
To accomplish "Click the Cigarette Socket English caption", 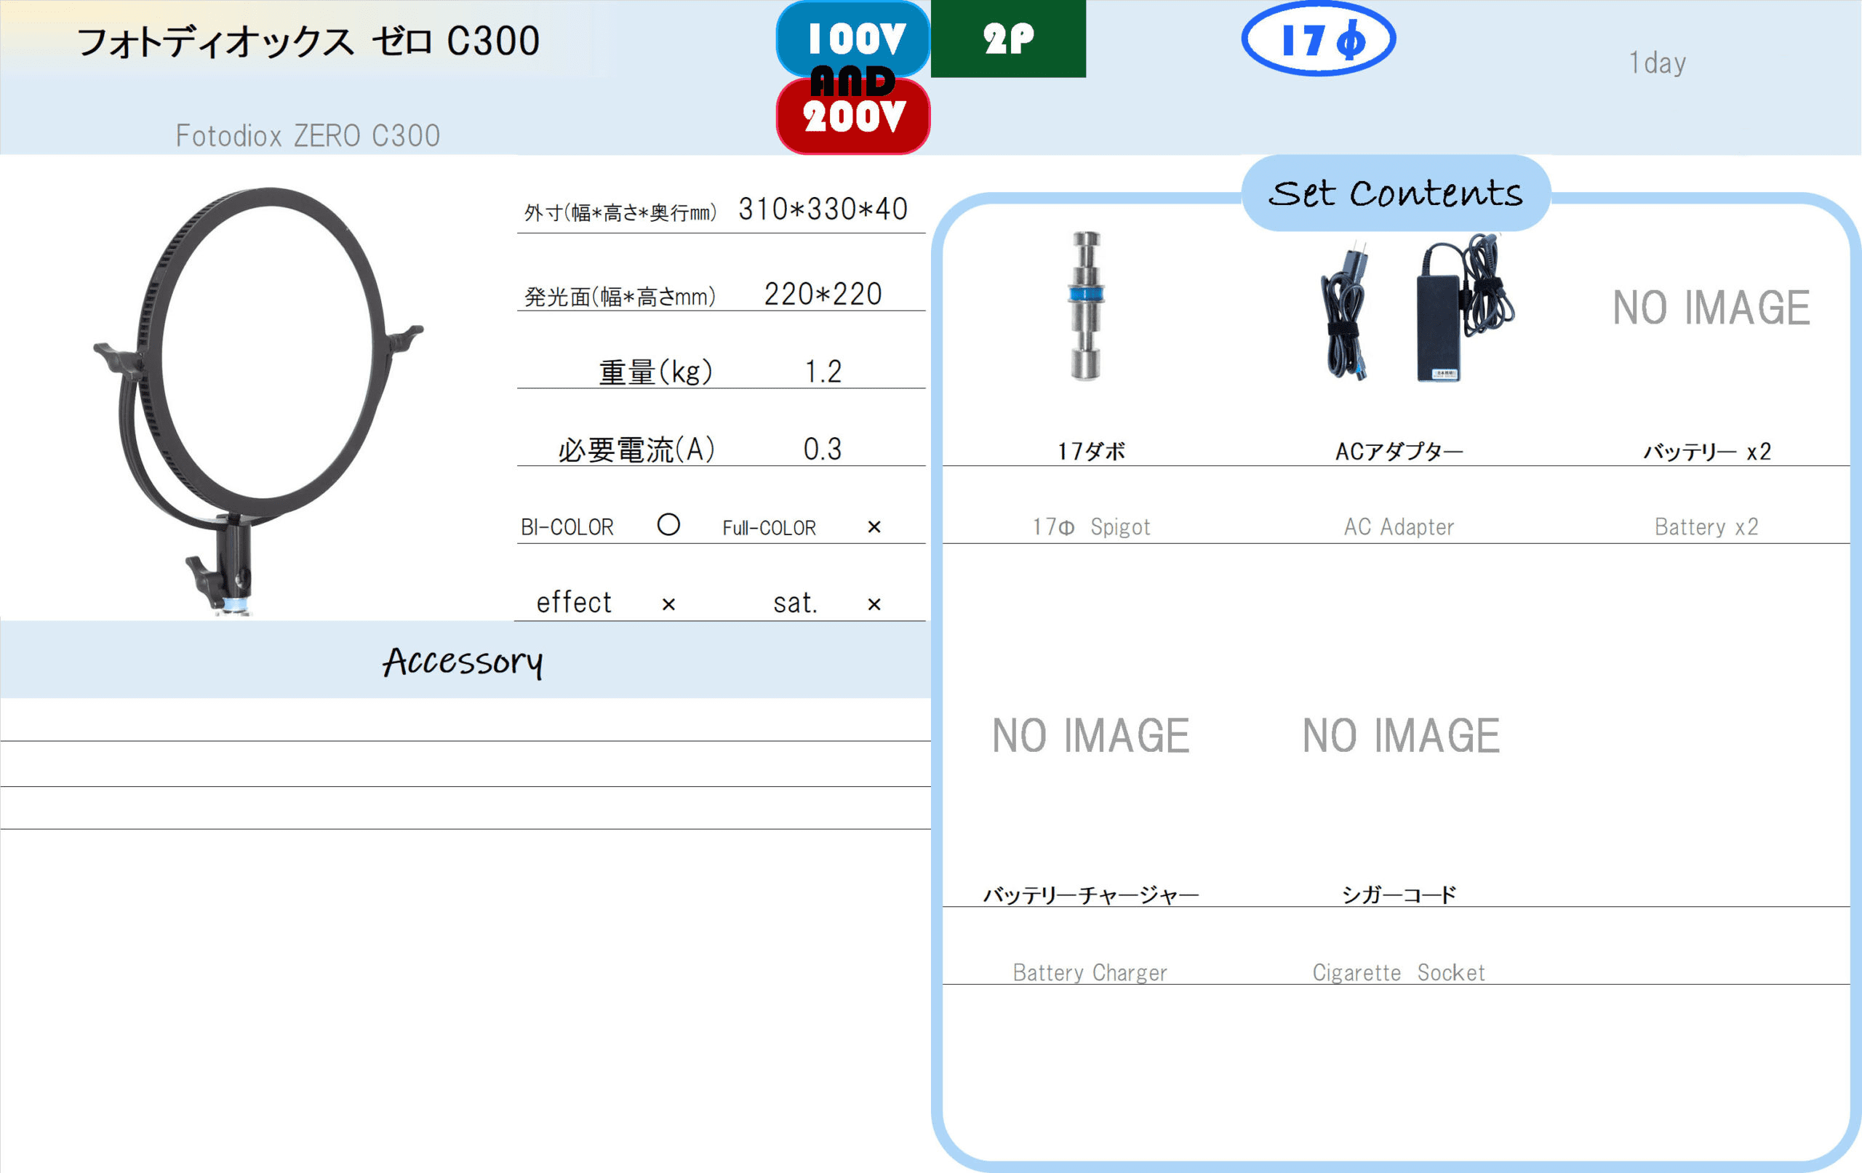I will 1398,973.
